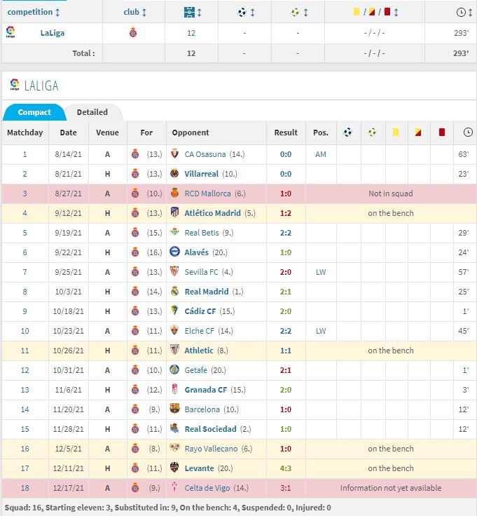Click the Alavés club crest
The width and height of the screenshot is (477, 516).
tap(174, 252)
